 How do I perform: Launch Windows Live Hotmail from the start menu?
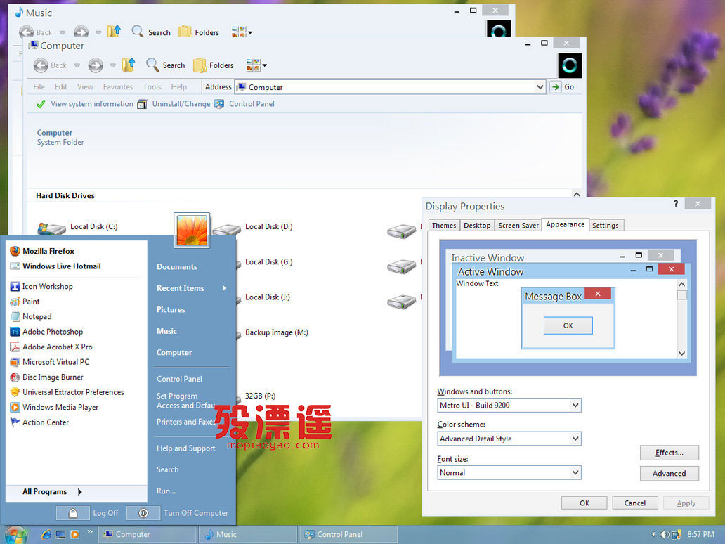click(55, 266)
